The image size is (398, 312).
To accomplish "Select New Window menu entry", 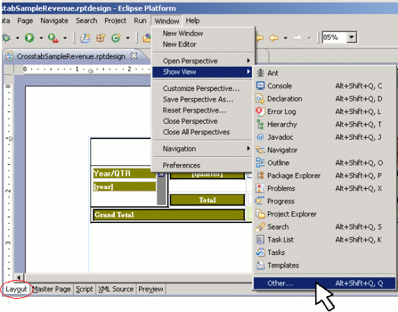I will coord(203,33).
